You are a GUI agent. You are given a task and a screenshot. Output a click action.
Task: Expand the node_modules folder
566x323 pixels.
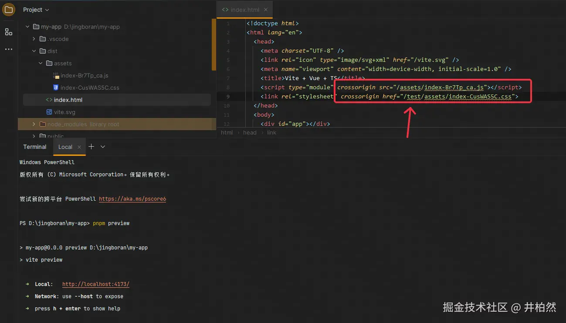coord(34,124)
